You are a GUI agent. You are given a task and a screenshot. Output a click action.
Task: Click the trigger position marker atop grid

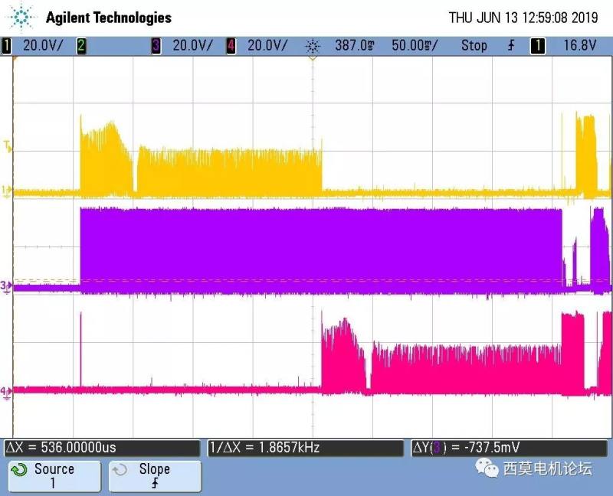click(312, 60)
